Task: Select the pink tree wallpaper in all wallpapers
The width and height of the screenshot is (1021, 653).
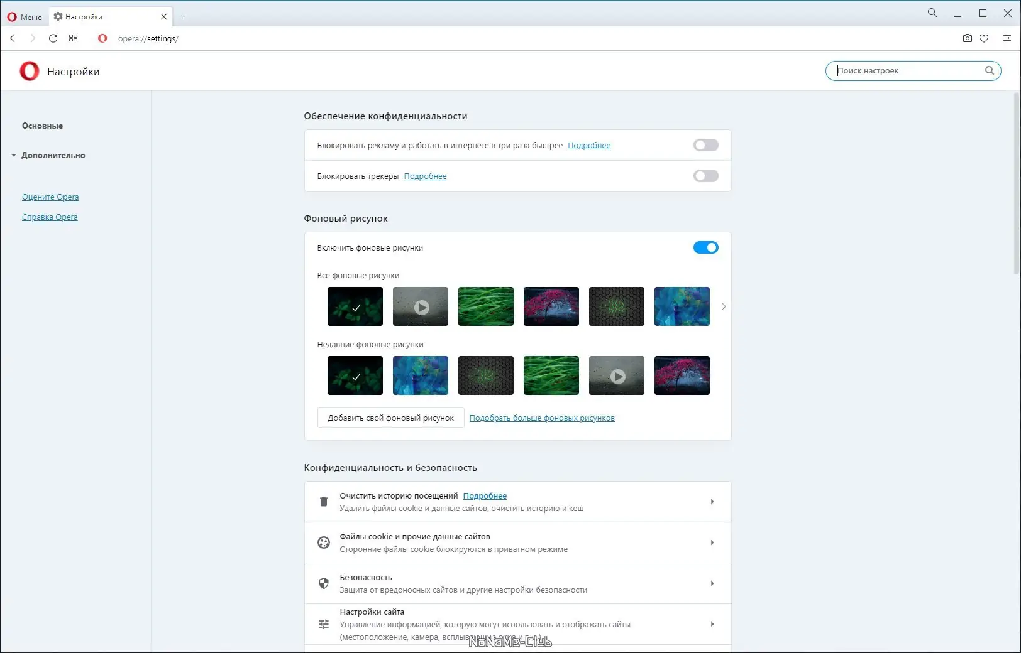Action: [x=551, y=306]
